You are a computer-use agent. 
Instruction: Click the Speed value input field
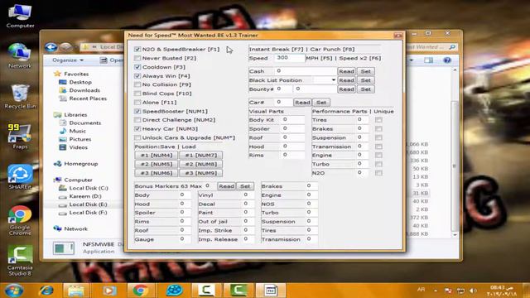coord(289,58)
